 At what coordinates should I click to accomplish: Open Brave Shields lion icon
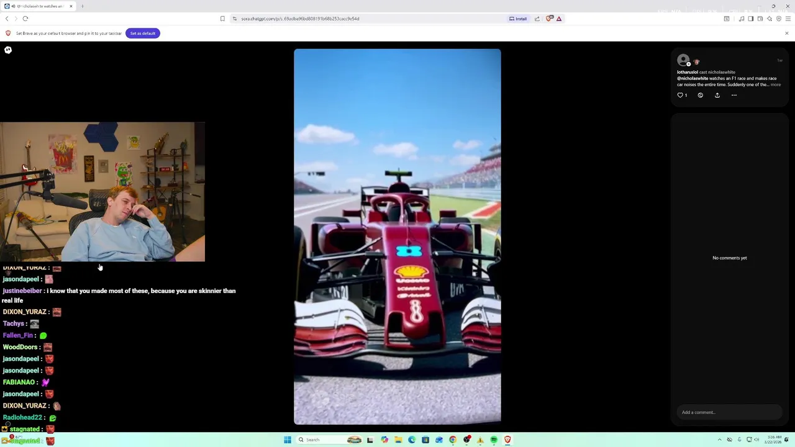pyautogui.click(x=549, y=19)
